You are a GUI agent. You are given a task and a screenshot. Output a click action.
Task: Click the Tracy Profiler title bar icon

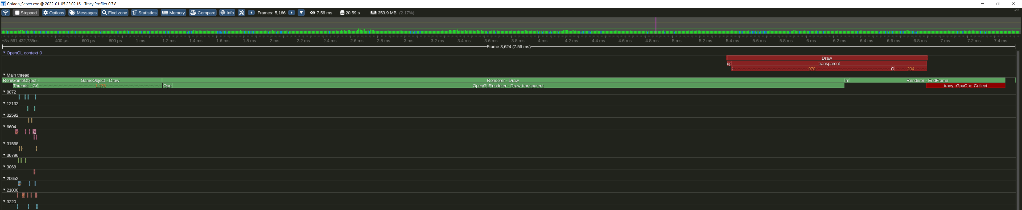(x=3, y=3)
